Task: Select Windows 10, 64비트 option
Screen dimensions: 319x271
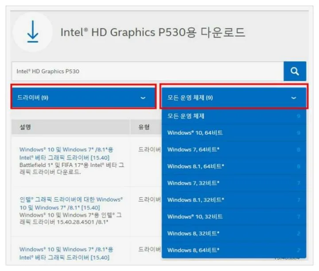Action: point(234,133)
